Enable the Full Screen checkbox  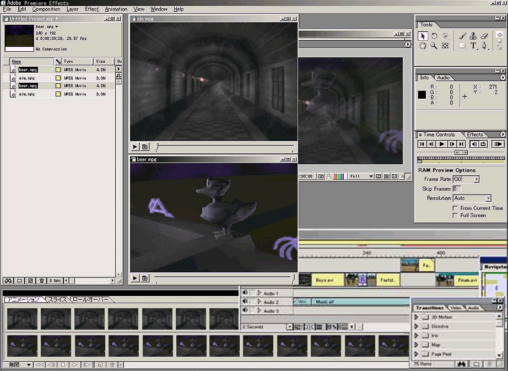click(x=455, y=216)
